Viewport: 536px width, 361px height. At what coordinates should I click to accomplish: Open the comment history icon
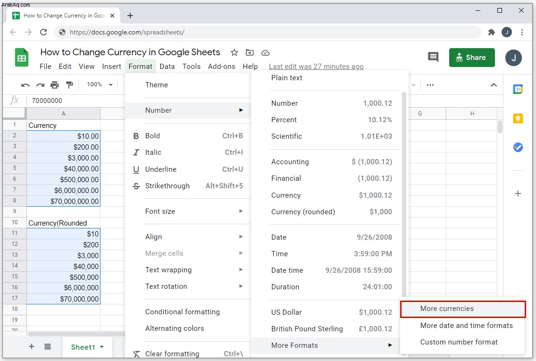point(433,57)
